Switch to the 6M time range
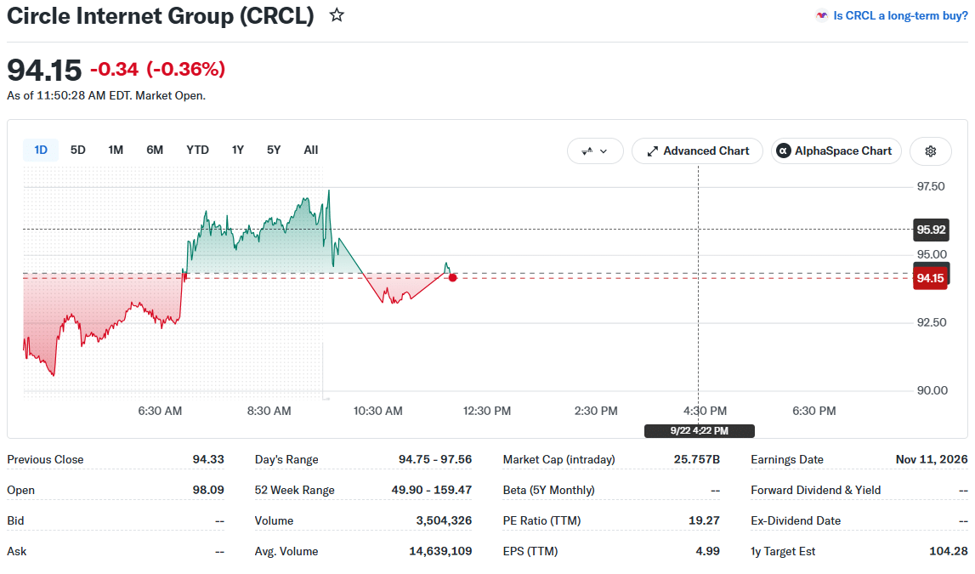Viewport: 975px width, 574px height. [155, 150]
